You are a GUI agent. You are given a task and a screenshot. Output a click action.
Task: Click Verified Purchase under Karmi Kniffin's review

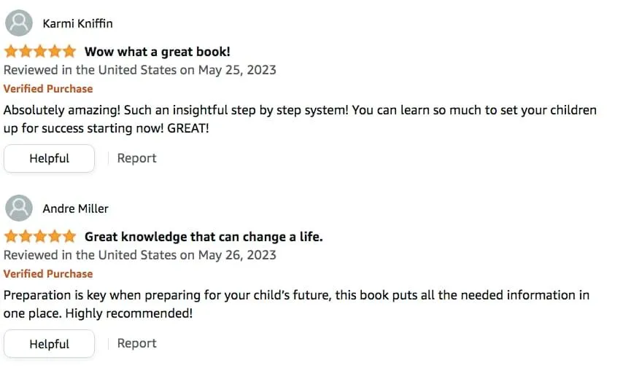point(48,89)
